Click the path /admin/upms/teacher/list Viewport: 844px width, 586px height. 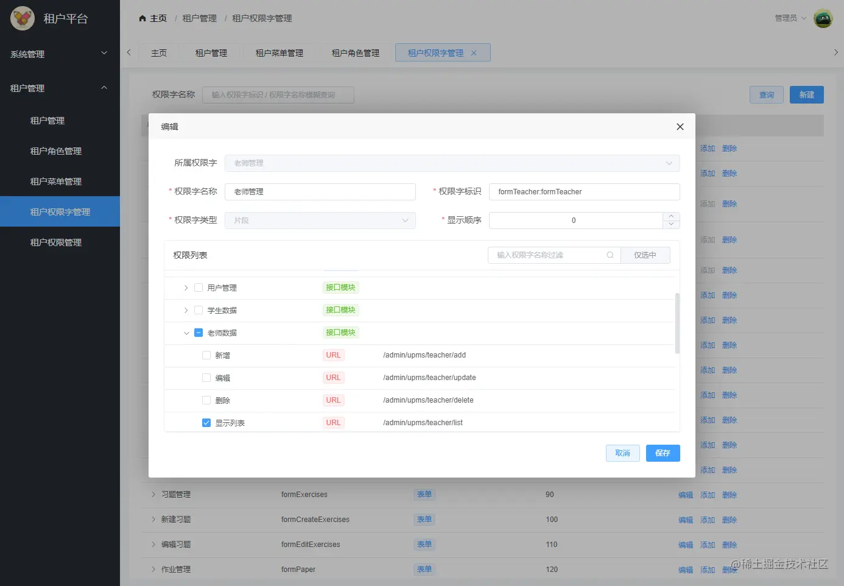[423, 423]
